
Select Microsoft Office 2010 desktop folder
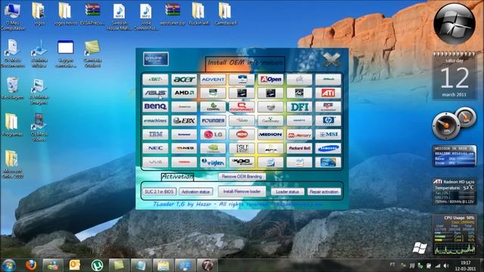click(12, 165)
